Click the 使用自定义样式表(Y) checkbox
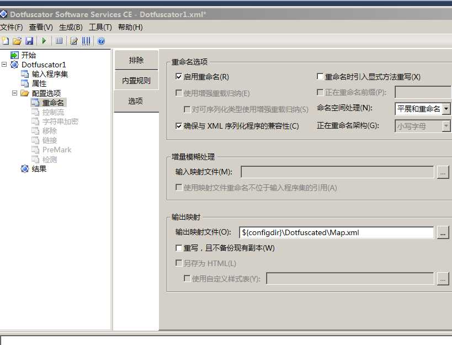This screenshot has height=345, width=452. (187, 278)
